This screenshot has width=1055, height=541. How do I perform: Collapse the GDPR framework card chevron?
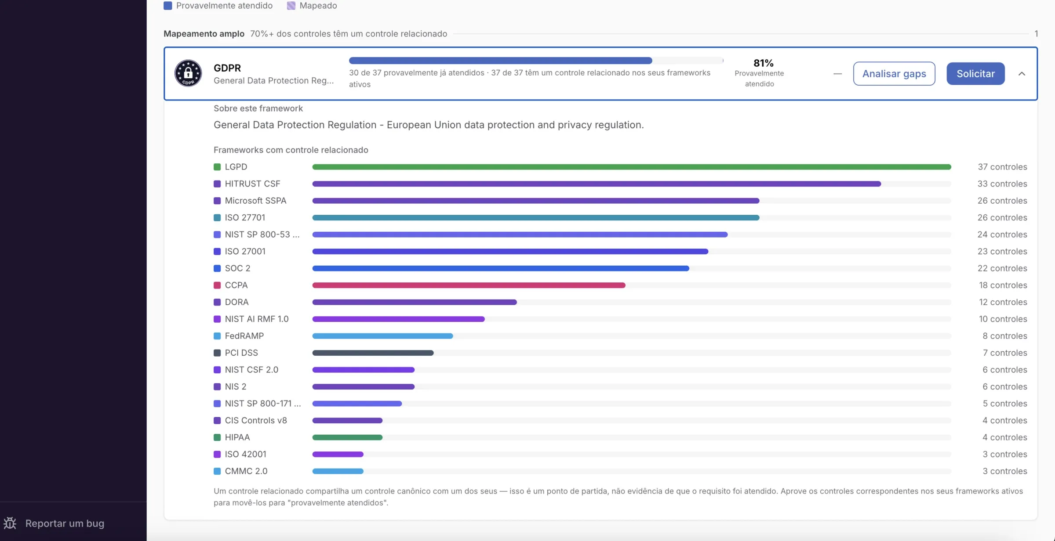tap(1022, 73)
